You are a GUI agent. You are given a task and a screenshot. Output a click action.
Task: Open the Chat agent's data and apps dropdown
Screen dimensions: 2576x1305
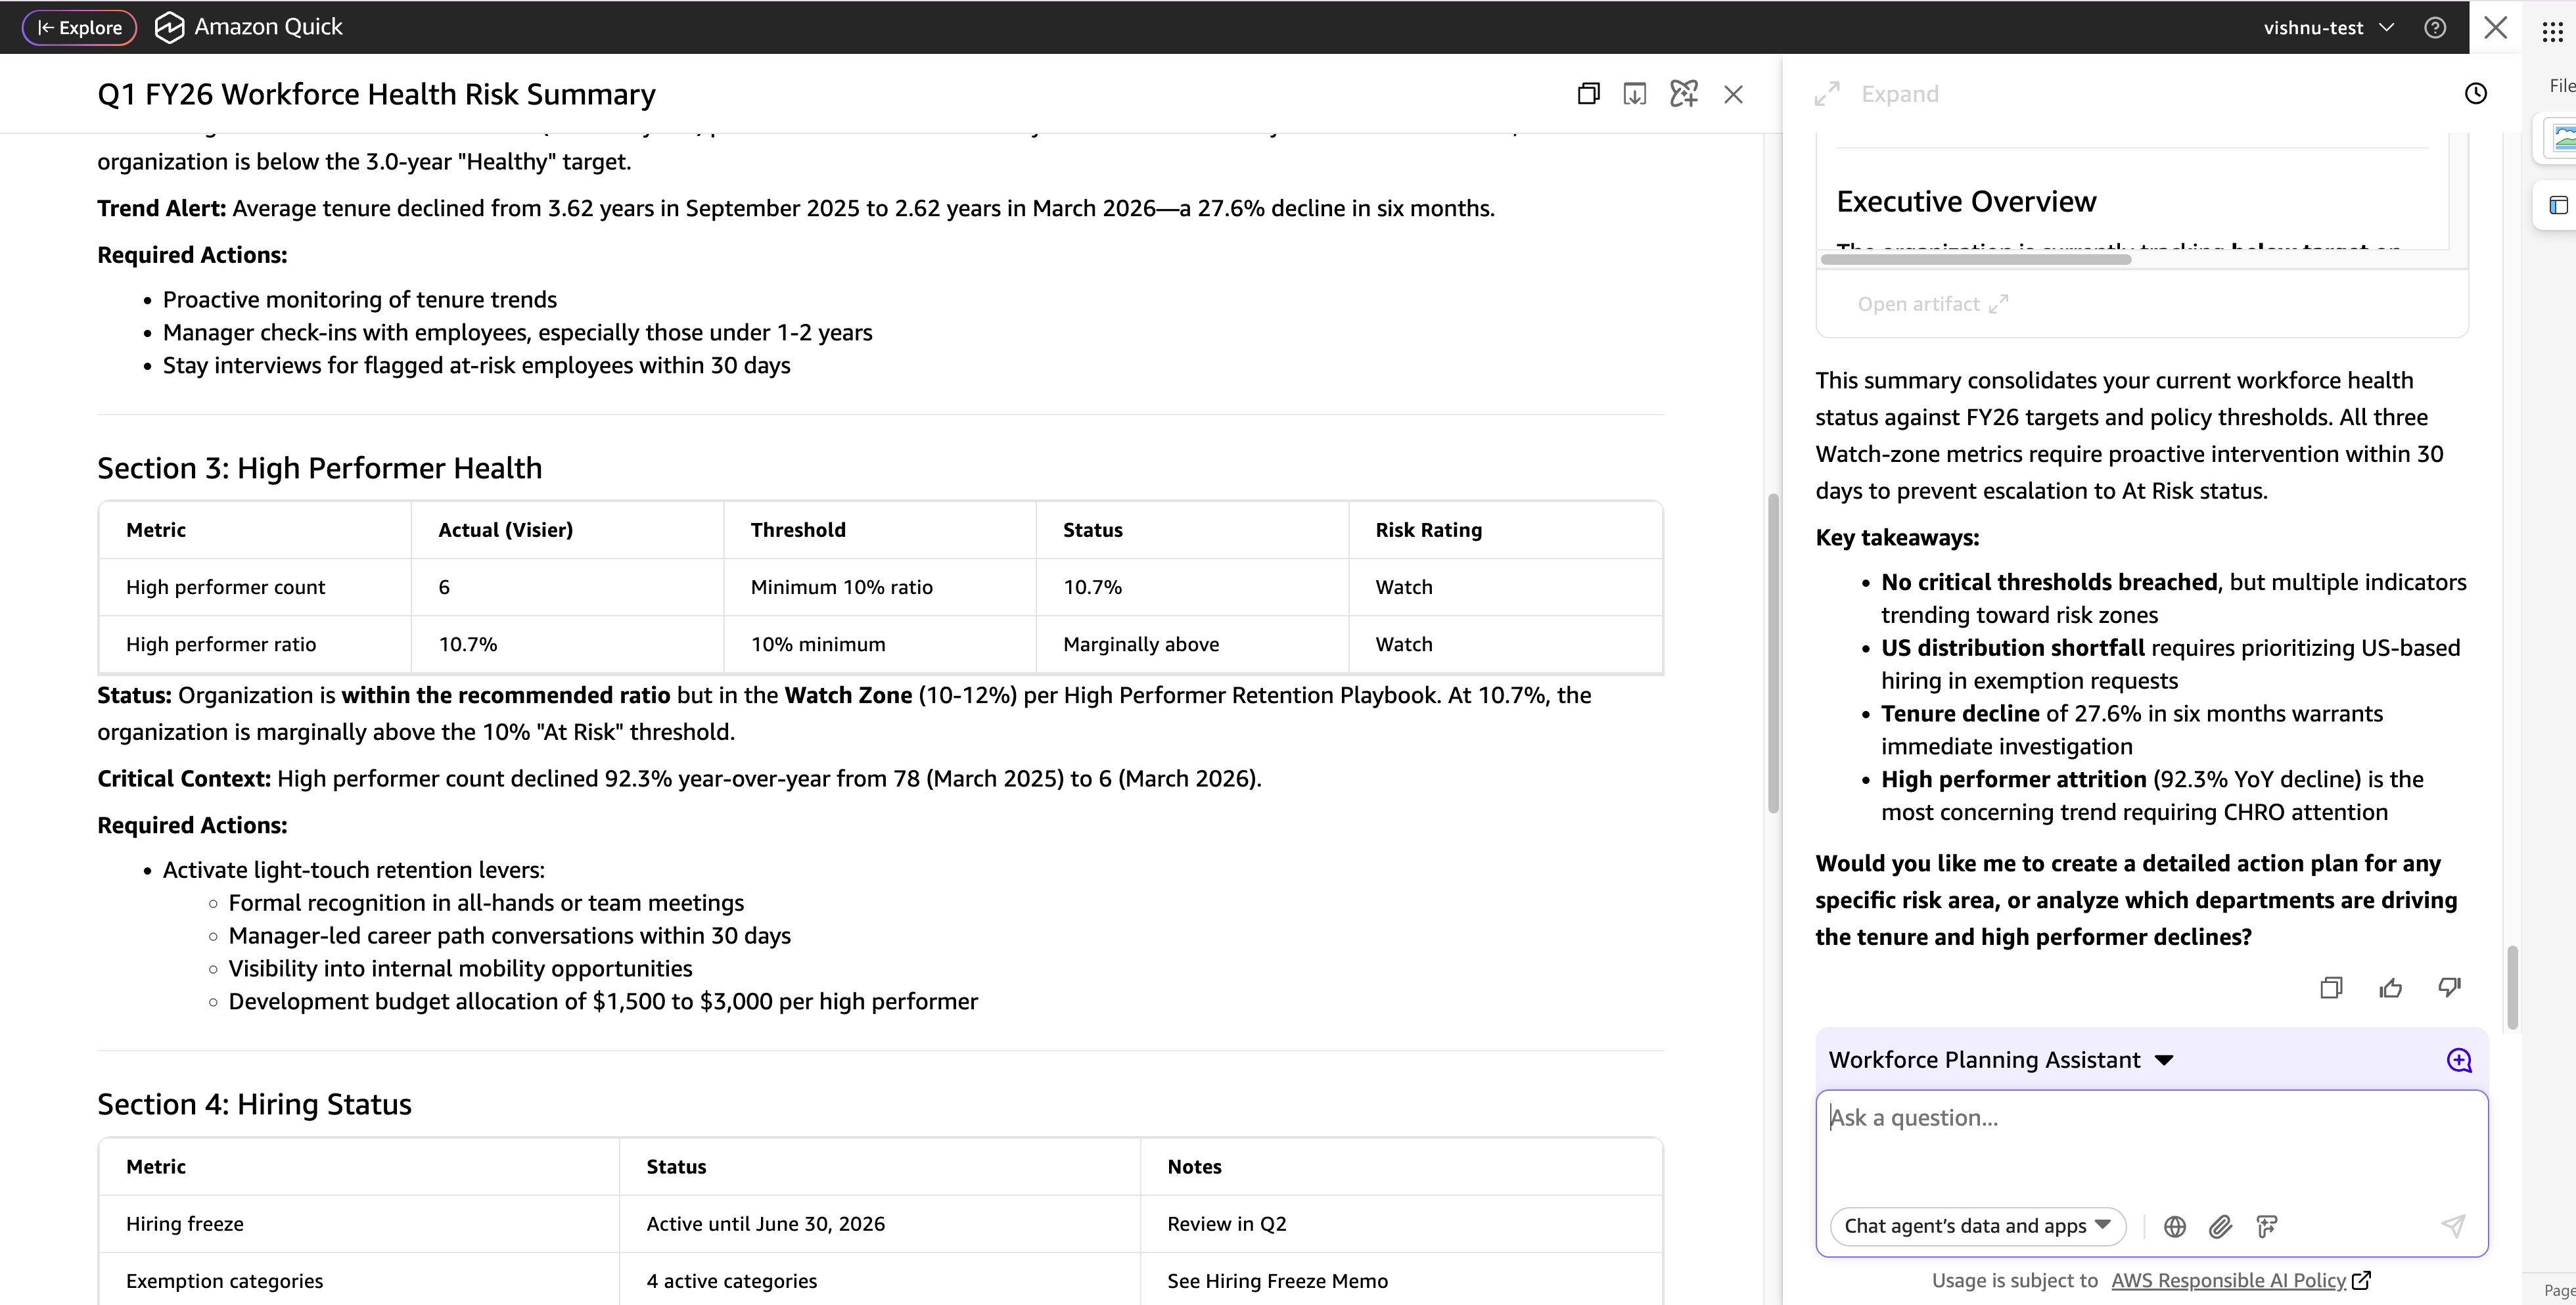[1977, 1226]
